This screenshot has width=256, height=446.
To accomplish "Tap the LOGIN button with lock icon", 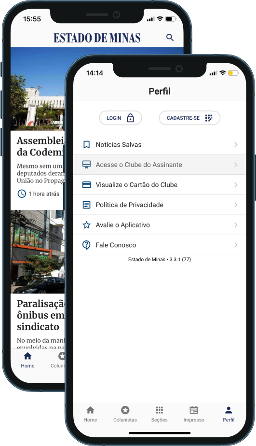I will click(121, 118).
